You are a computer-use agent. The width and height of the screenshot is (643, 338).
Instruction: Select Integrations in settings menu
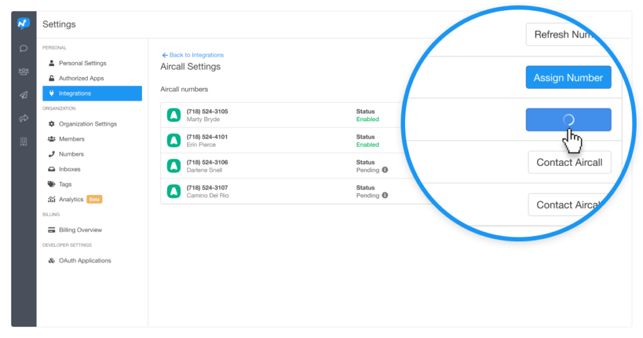click(92, 94)
